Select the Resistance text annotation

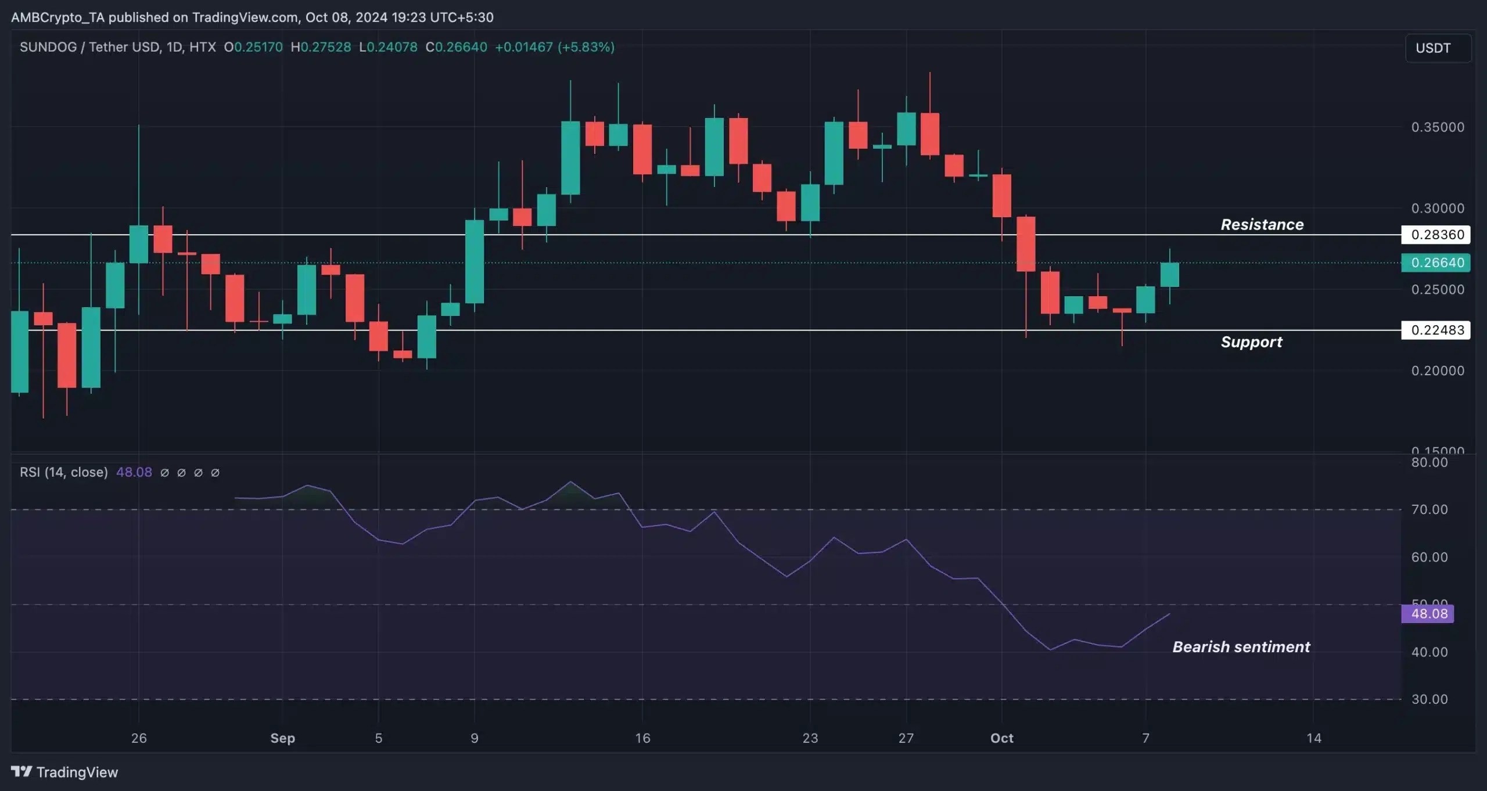(x=1262, y=225)
